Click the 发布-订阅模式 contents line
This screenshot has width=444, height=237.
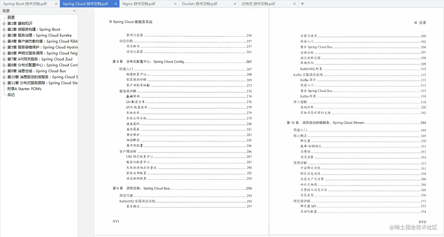[363, 146]
